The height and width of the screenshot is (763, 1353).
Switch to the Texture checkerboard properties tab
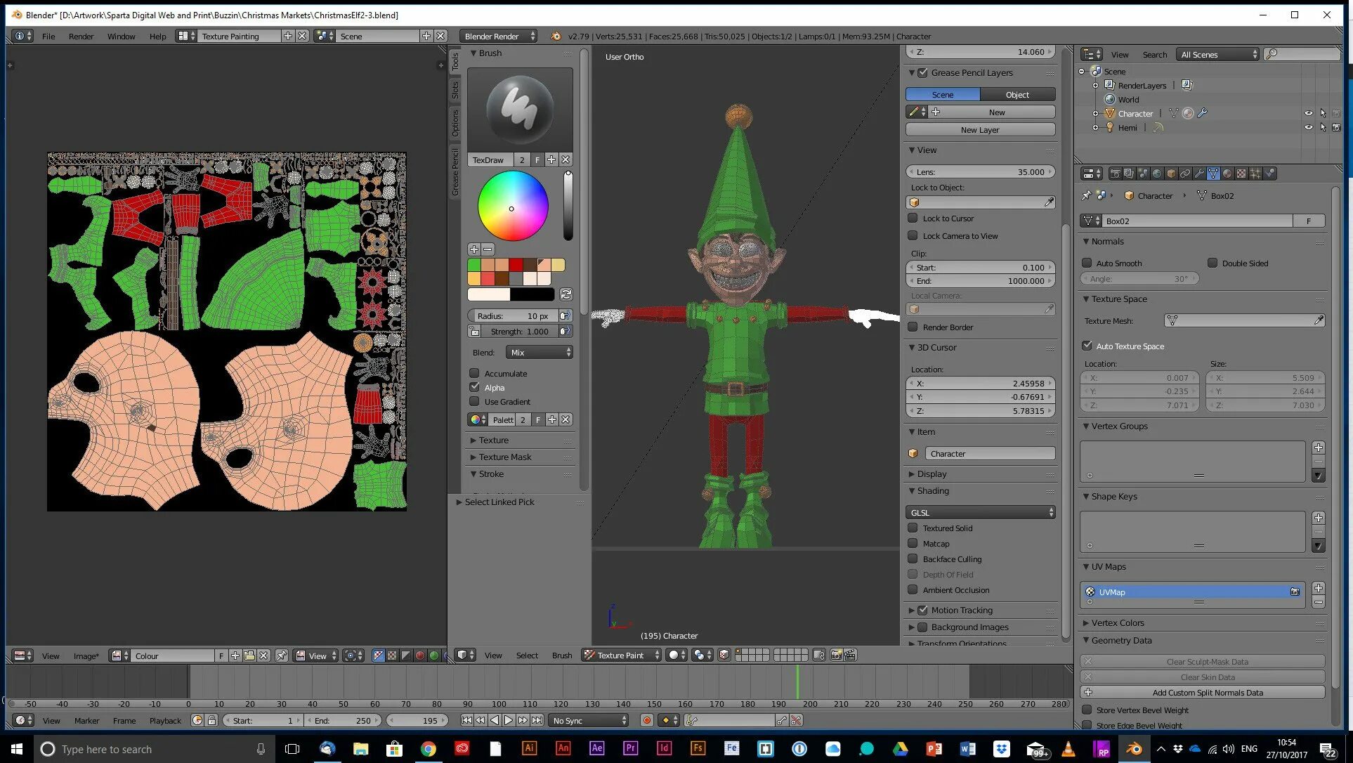point(1241,174)
